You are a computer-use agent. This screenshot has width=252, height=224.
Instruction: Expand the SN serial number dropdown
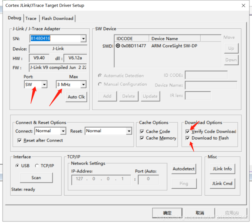[x=83, y=39]
